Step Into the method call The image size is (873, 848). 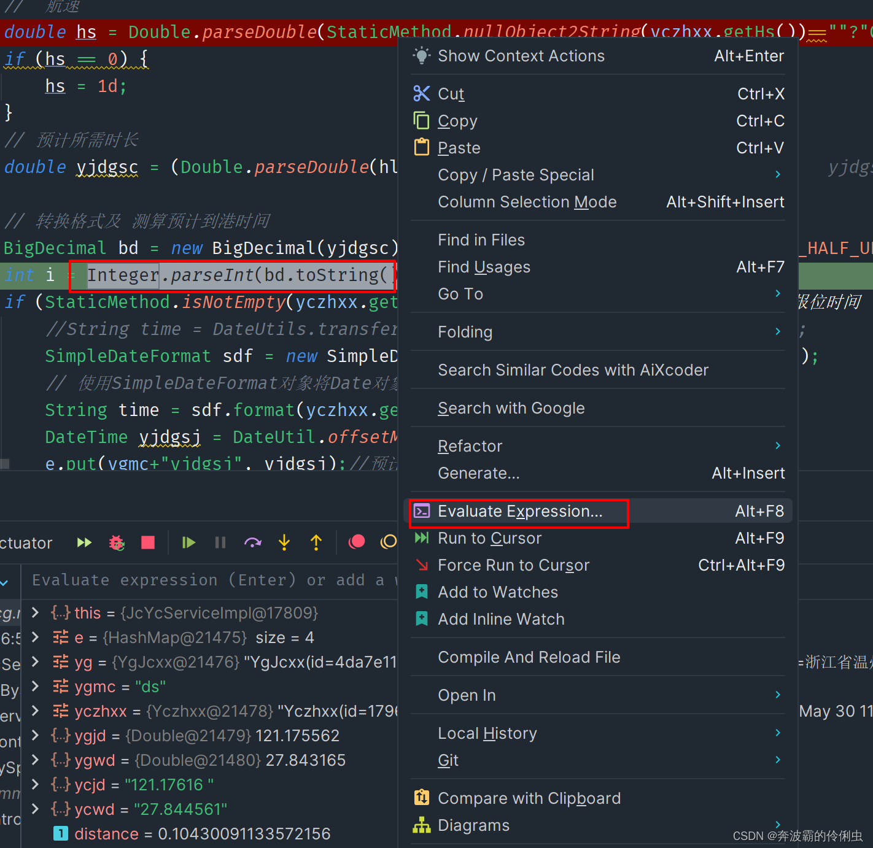[284, 542]
